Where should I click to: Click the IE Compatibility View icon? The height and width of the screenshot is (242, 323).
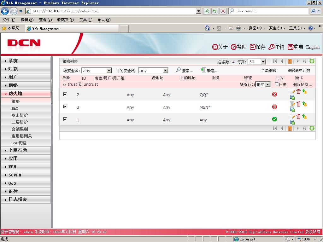pyautogui.click(x=207, y=11)
